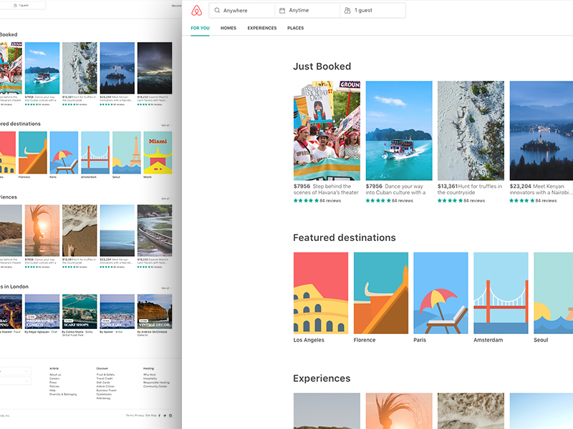Open the Community Center footer link
This screenshot has height=429, width=573.
pyautogui.click(x=155, y=386)
